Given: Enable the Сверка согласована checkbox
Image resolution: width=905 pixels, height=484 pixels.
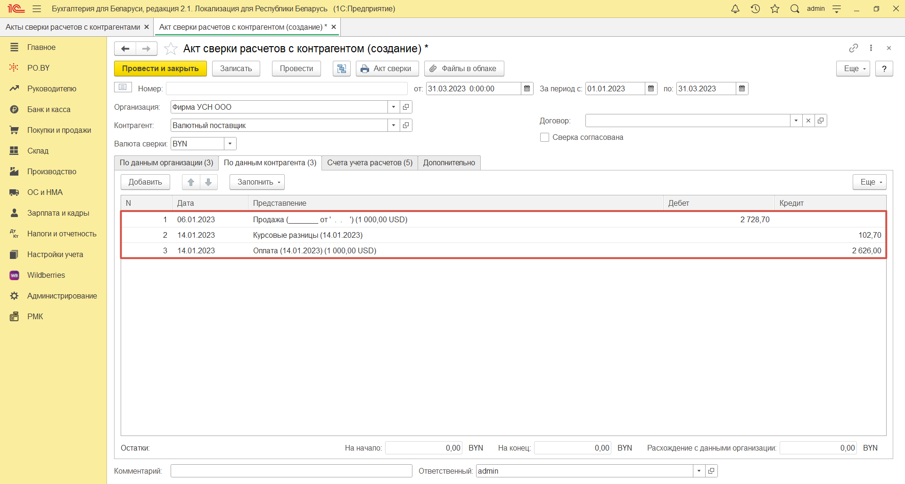Looking at the screenshot, I should [x=544, y=137].
